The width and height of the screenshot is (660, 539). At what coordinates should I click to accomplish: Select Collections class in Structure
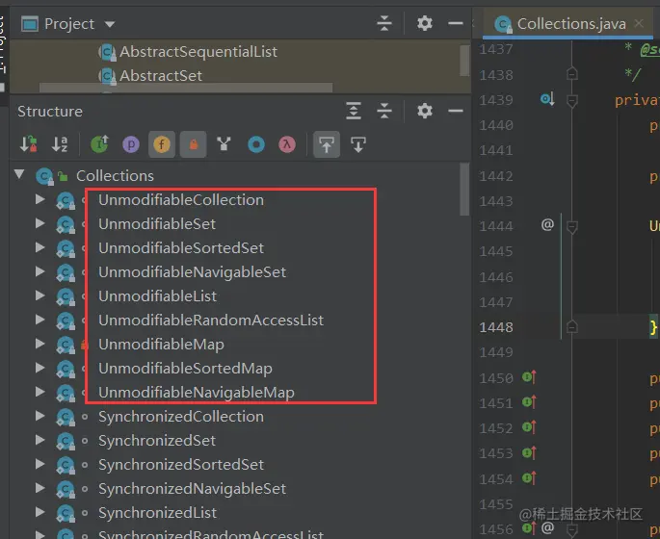coord(115,176)
